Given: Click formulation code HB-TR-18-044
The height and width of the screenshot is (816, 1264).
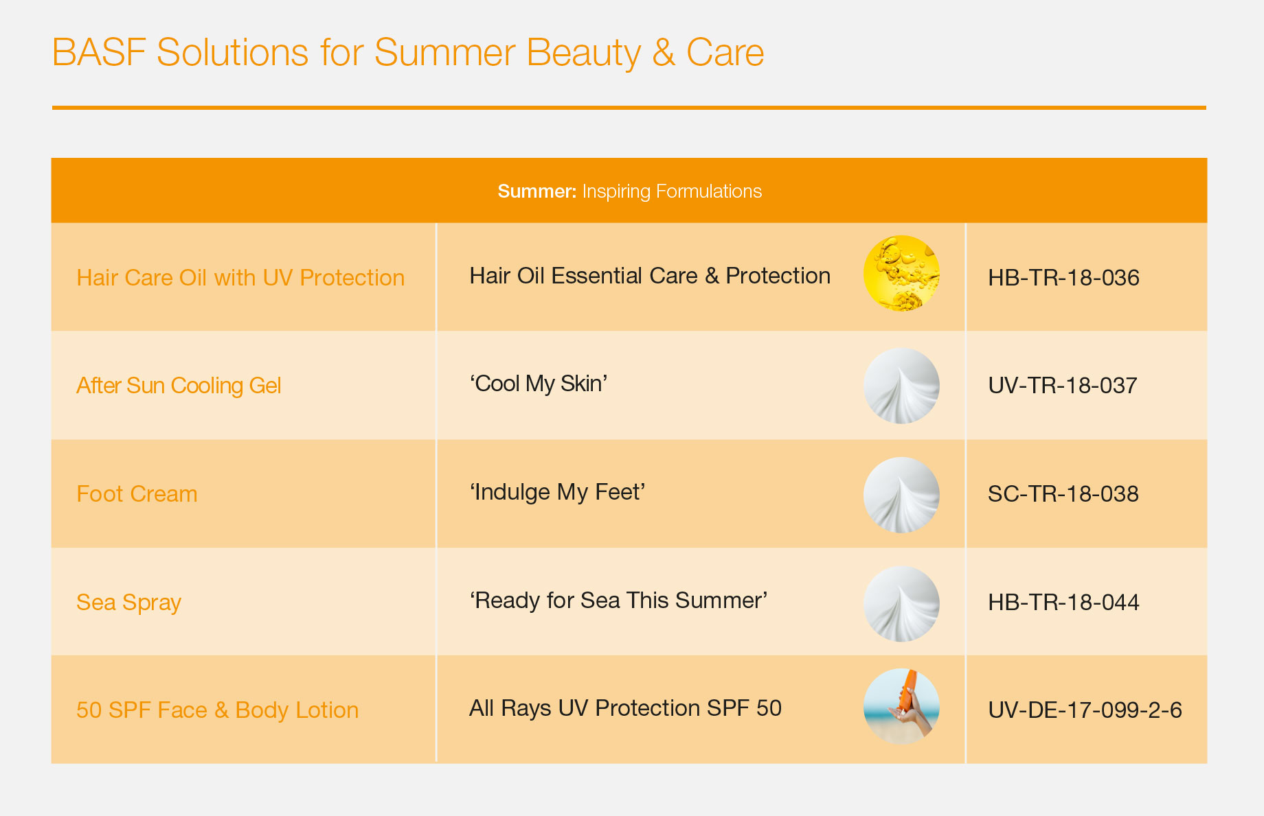Looking at the screenshot, I should (1063, 603).
